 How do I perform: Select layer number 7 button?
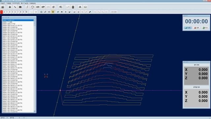18,12
